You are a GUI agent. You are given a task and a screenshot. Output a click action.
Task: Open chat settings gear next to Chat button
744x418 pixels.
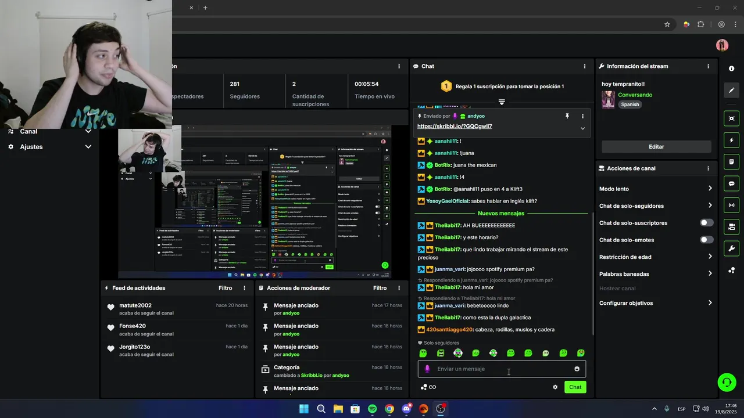(555, 387)
